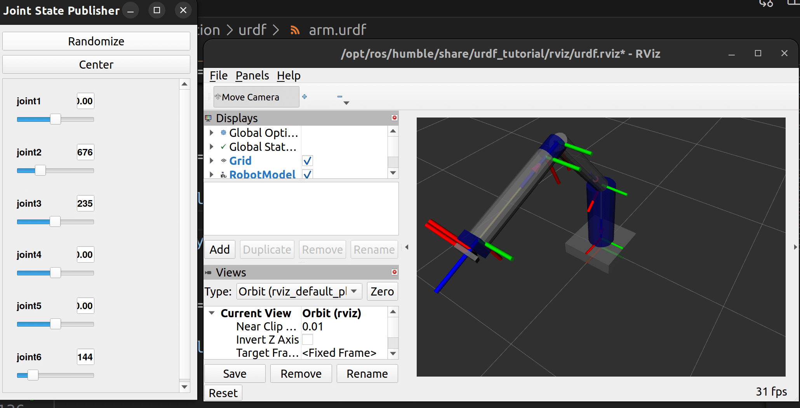800x408 pixels.
Task: Collapse the Current View section
Action: coord(212,313)
